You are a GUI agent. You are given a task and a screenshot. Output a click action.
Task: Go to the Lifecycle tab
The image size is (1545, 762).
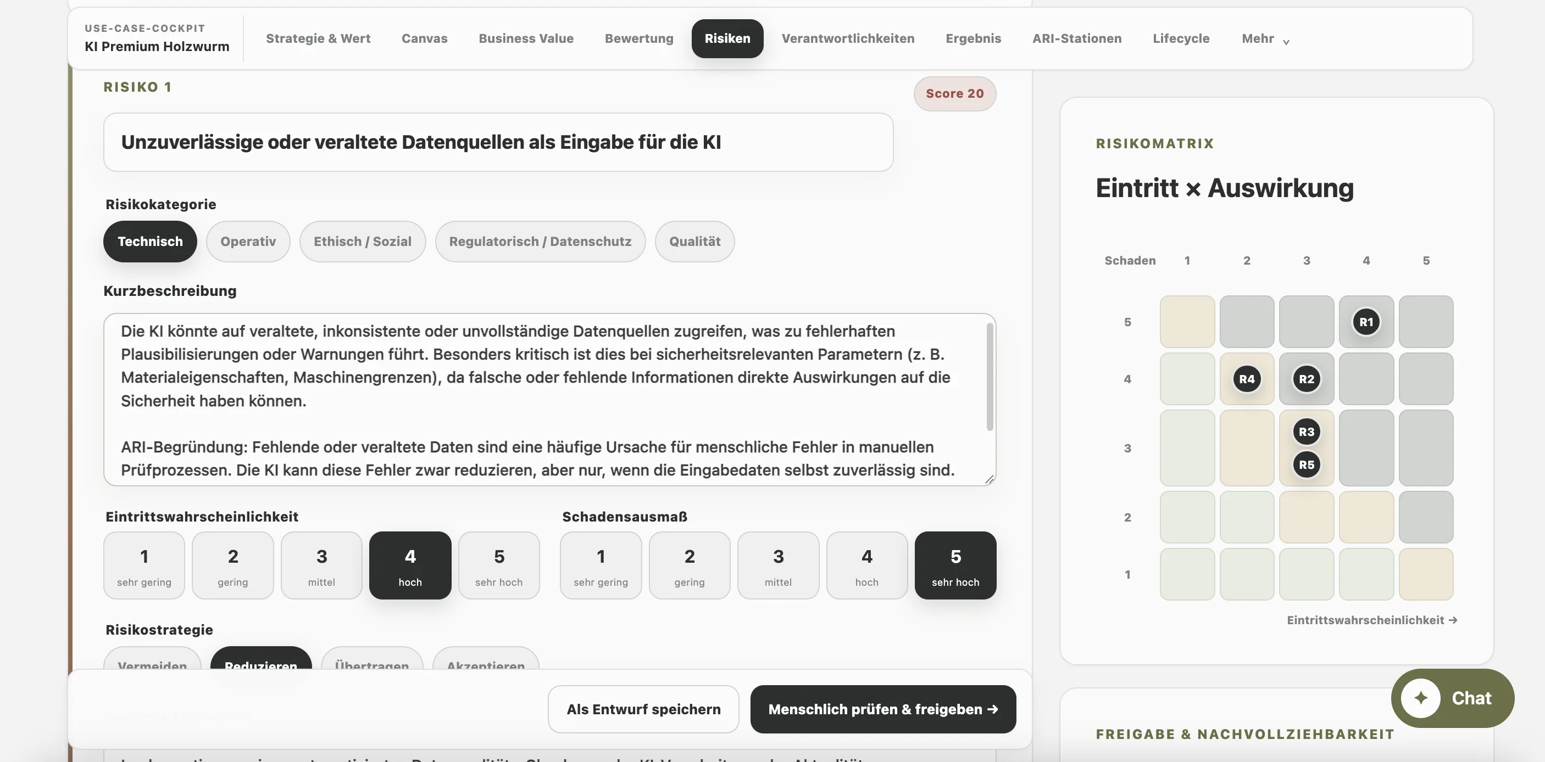[x=1180, y=38]
